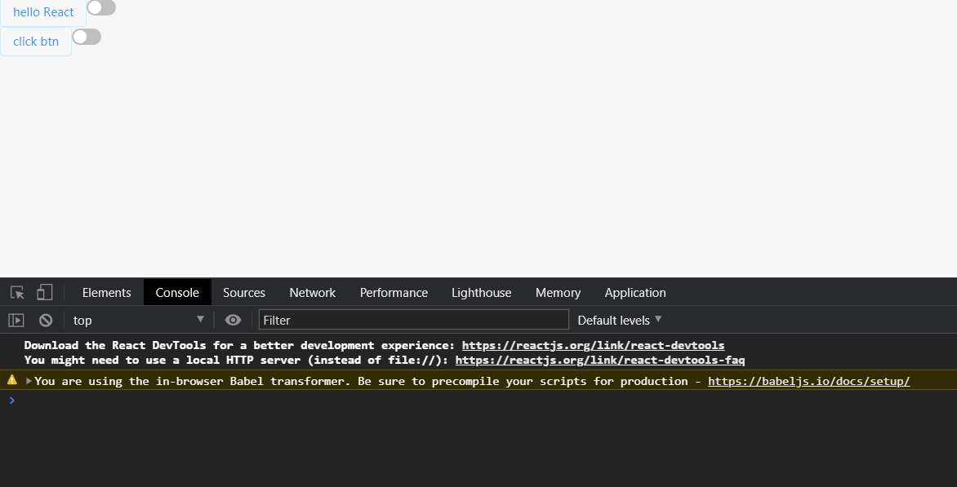The image size is (957, 487).
Task: Click the Download the React DevTools message text
Action: click(239, 346)
